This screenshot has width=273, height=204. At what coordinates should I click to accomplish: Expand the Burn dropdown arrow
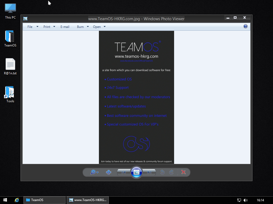pos(88,27)
